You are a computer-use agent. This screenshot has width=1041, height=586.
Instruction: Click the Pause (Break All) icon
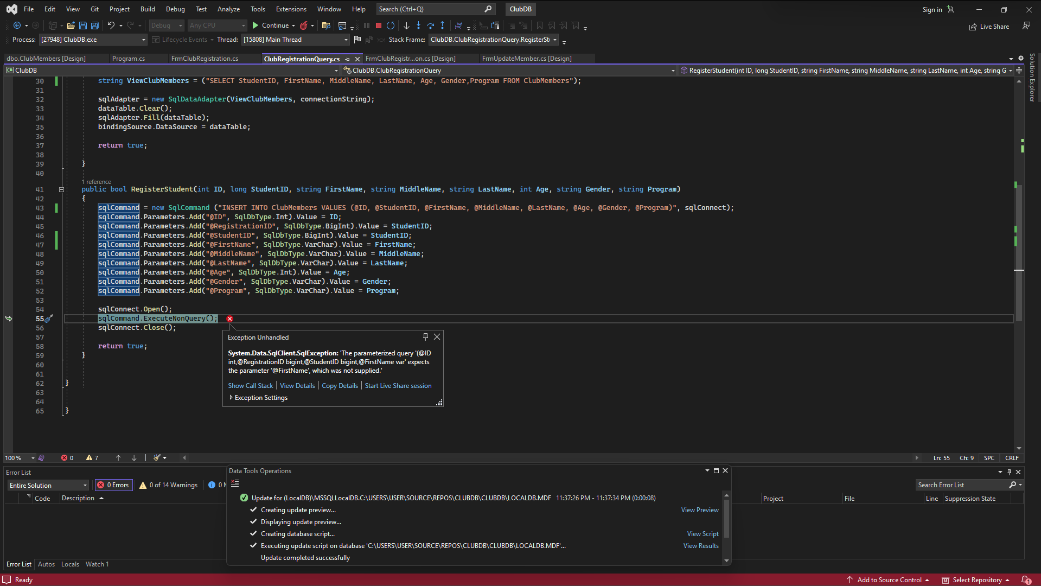(x=367, y=26)
